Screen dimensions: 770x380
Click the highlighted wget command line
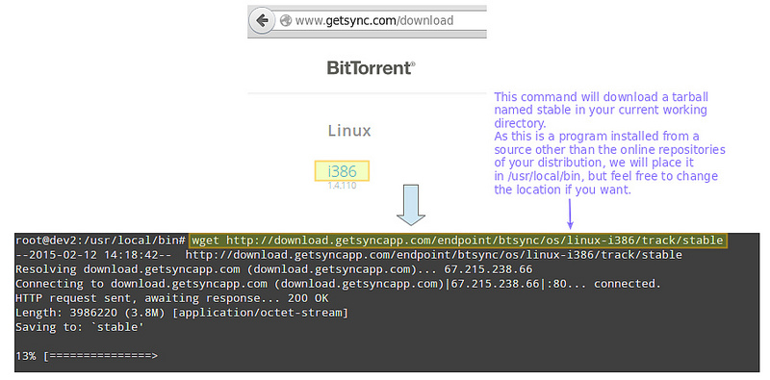click(x=458, y=241)
